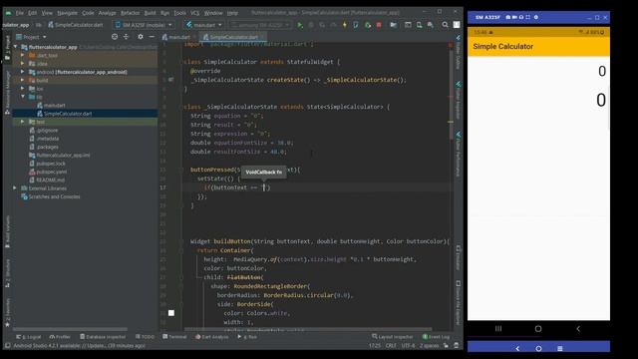Expand the .idea folder
The height and width of the screenshot is (359, 638).
point(22,64)
